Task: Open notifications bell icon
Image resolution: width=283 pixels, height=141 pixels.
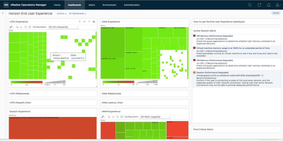Action: tap(268, 5)
